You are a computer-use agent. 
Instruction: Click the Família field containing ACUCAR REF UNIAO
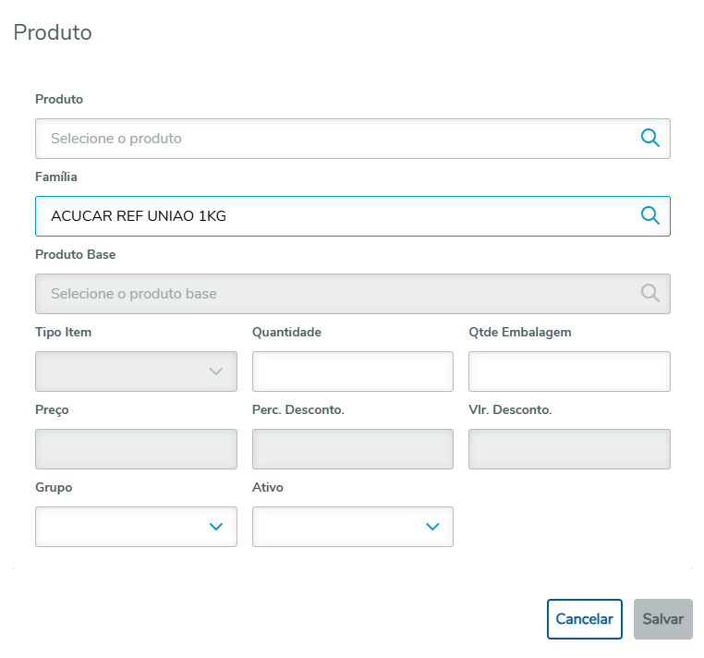point(333,216)
